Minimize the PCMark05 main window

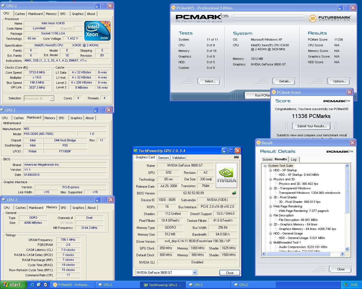tap(340, 8)
